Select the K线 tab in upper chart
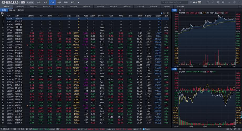This screenshot has height=131, width=242. pyautogui.click(x=180, y=10)
